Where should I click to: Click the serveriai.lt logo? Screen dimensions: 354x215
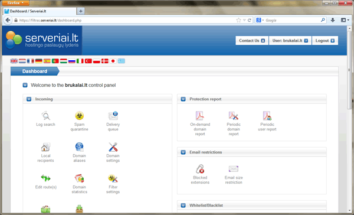tap(42, 40)
